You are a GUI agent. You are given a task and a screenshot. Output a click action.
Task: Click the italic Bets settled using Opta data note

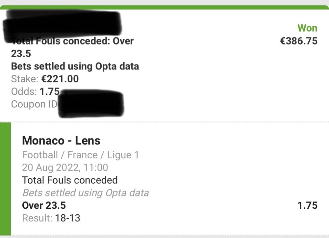coord(86,193)
